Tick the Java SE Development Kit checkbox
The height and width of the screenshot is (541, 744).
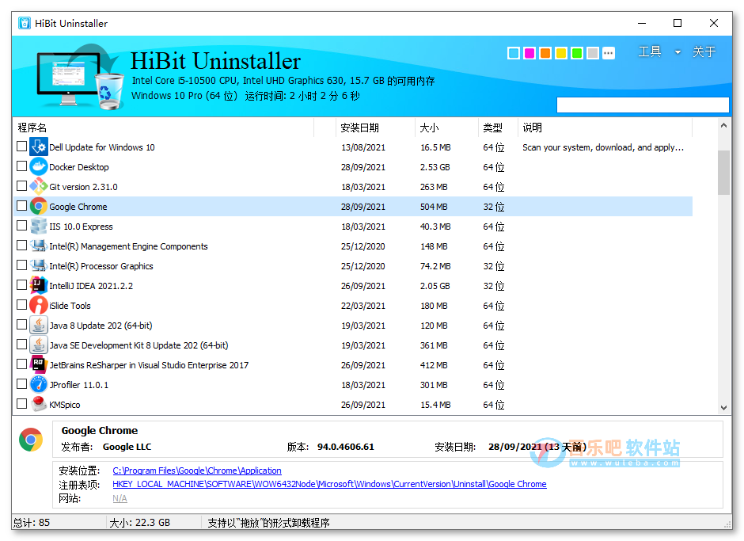pyautogui.click(x=21, y=345)
